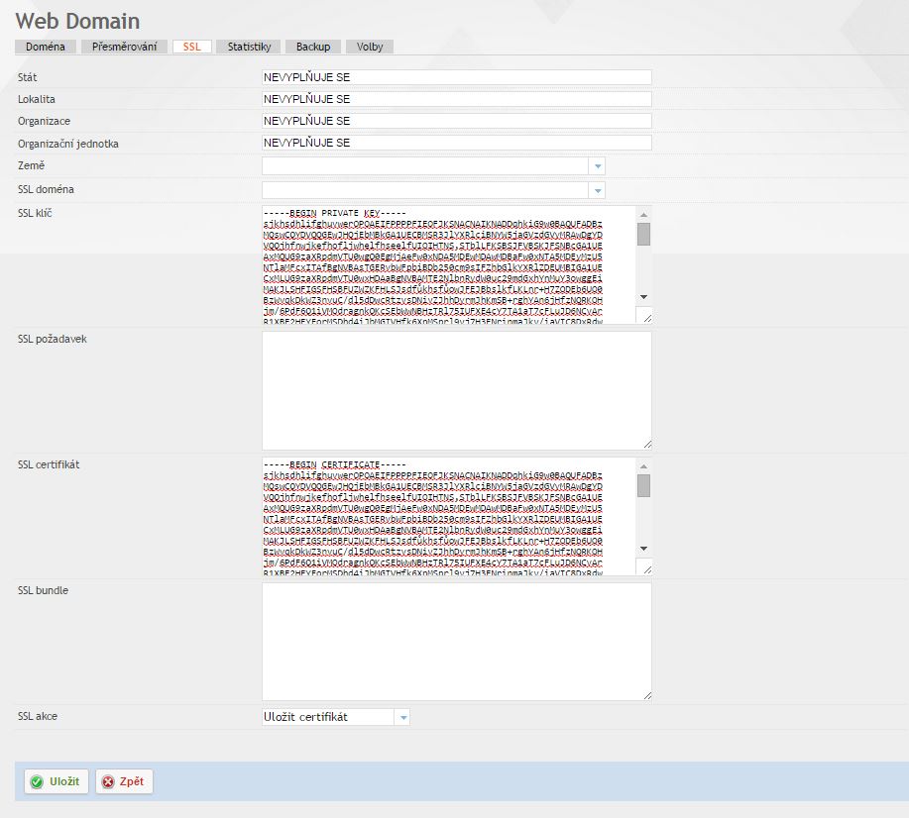Open the SSL akce dropdown

click(x=401, y=717)
